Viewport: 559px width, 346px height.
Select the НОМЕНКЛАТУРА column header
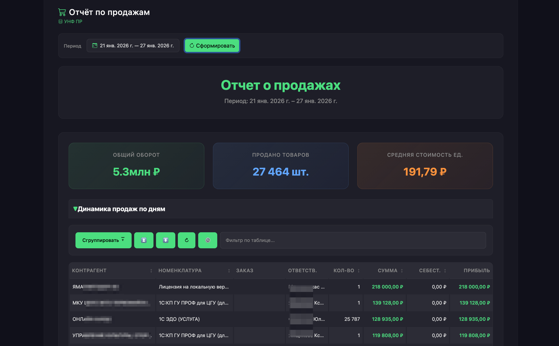point(180,270)
